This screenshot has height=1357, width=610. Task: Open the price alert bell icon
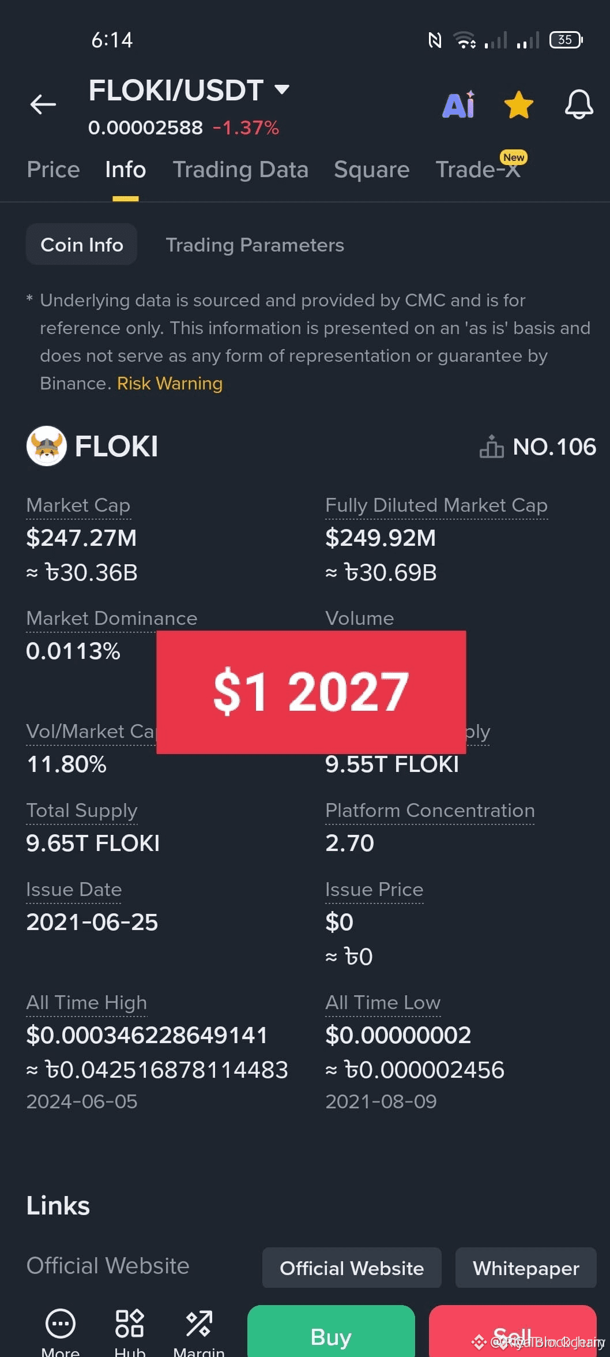579,104
